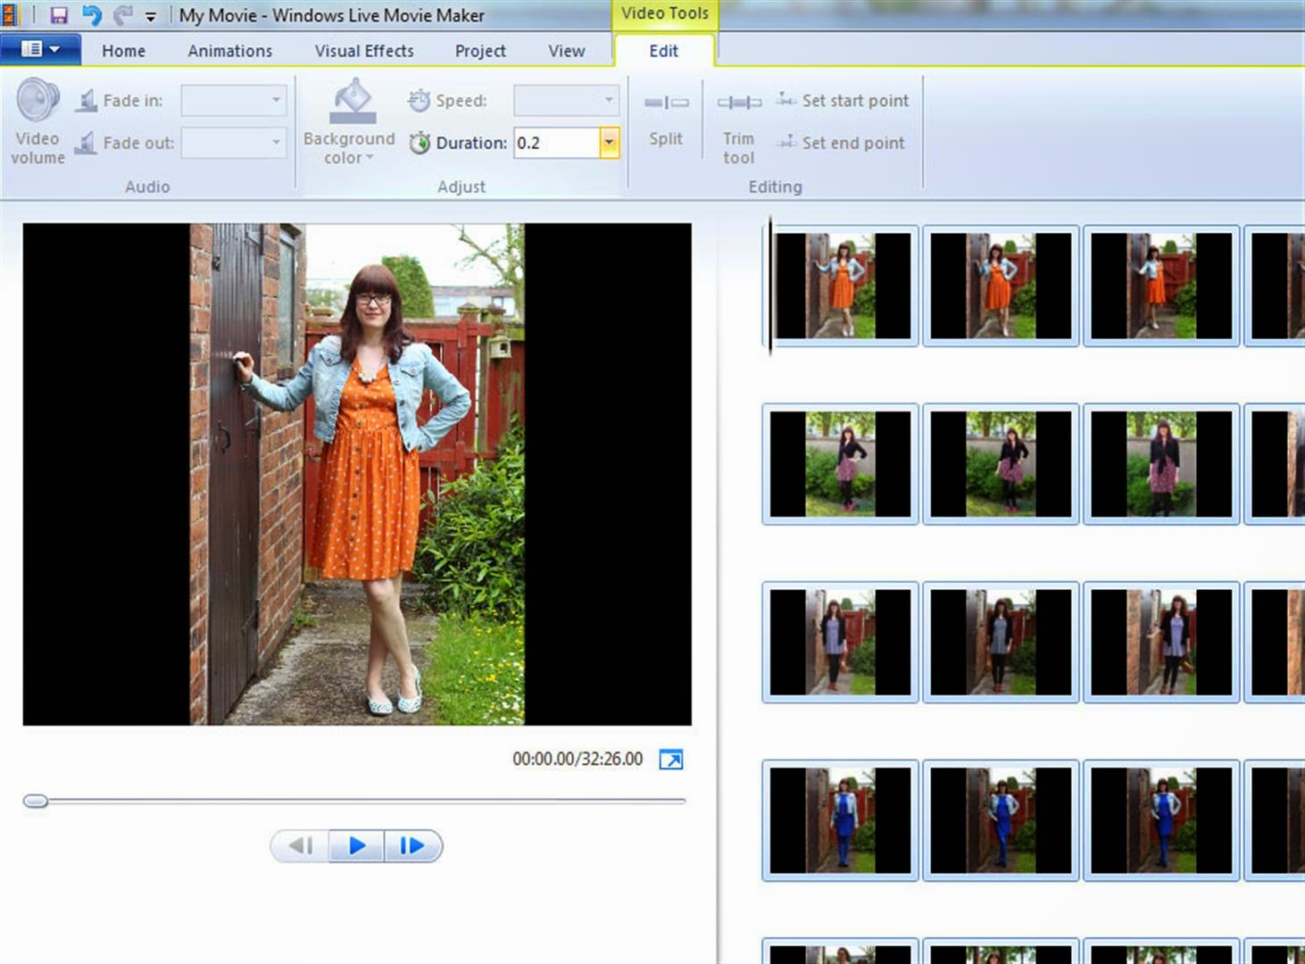Open the Movie Maker application menu button

[x=40, y=49]
